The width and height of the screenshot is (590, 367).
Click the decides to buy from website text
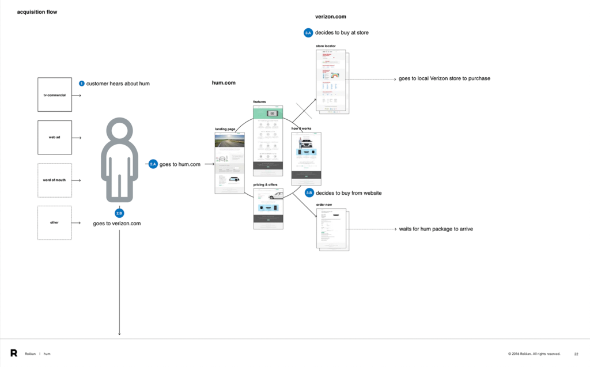click(x=349, y=193)
